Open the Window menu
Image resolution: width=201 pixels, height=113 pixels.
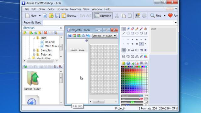pyautogui.click(x=97, y=9)
